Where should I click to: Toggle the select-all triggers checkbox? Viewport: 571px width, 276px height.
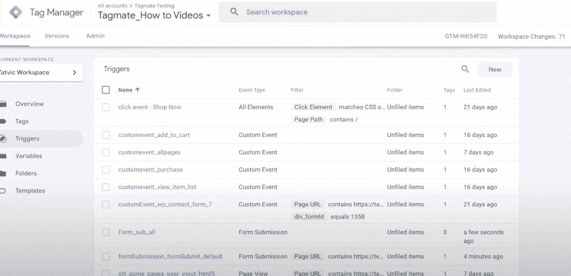(x=106, y=90)
